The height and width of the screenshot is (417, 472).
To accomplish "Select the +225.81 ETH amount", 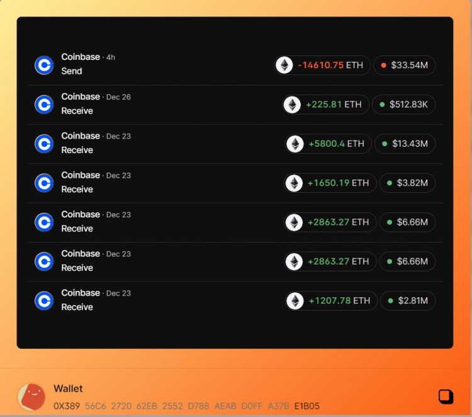I will 334,105.
